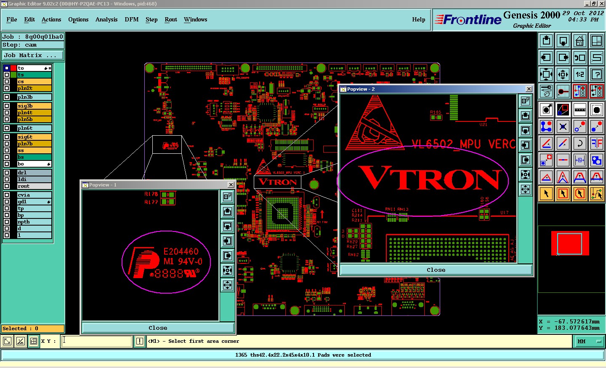The height and width of the screenshot is (368, 606).
Task: Open the Rout menu
Action: 171,19
